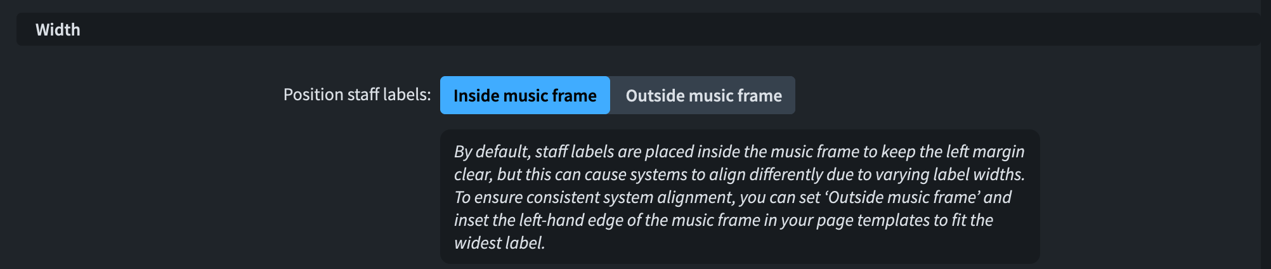Image resolution: width=1271 pixels, height=269 pixels.
Task: Choose Outside music frame for consistent alignment
Action: pyautogui.click(x=703, y=95)
